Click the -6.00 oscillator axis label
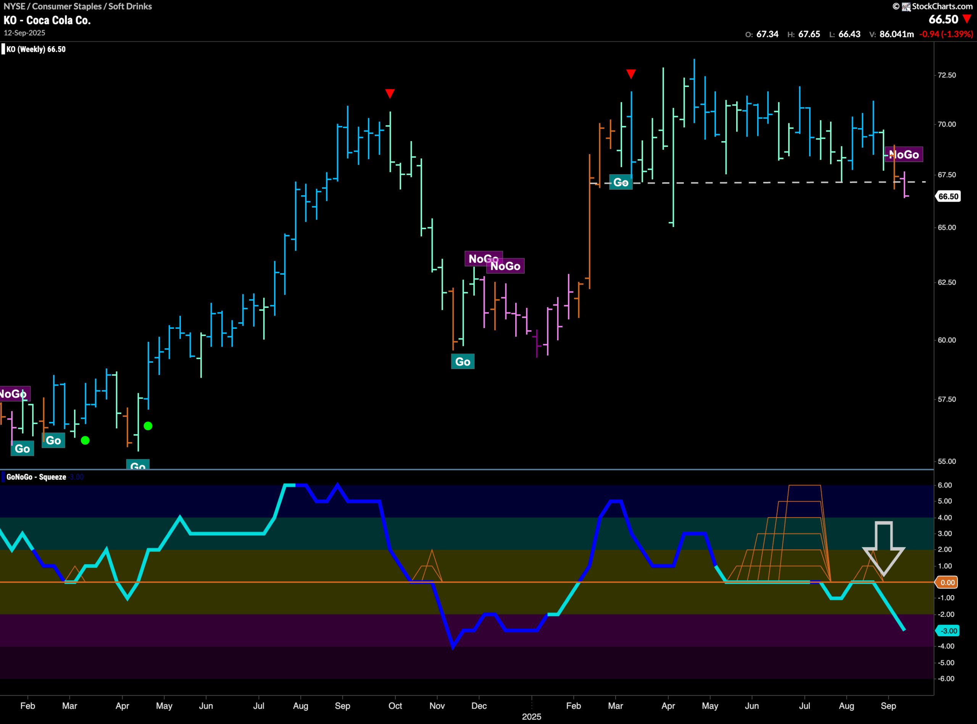Viewport: 977px width, 724px height. (946, 679)
